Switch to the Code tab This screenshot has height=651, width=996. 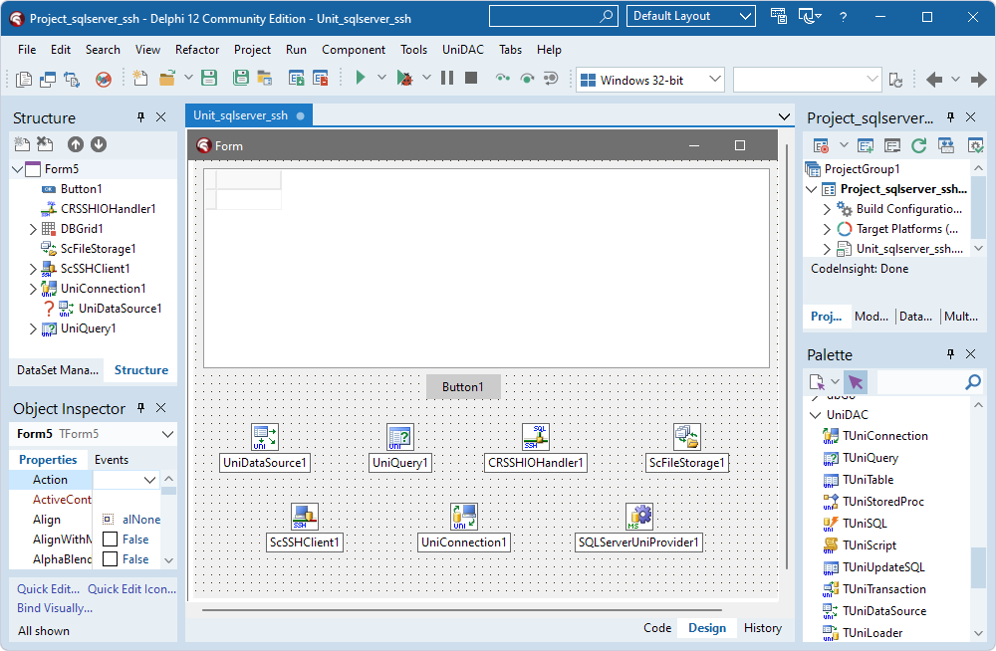click(x=657, y=628)
